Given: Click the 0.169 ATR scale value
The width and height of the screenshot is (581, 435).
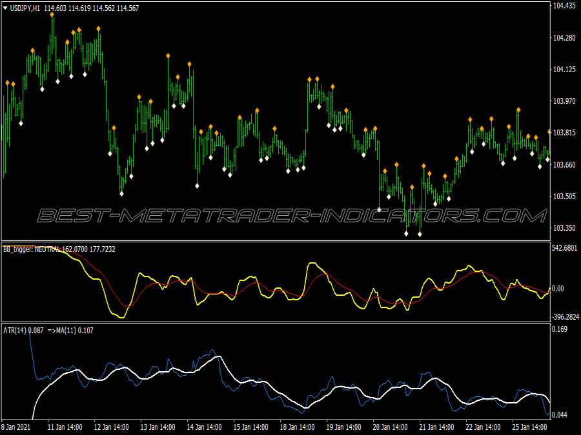Looking at the screenshot, I should [x=560, y=329].
